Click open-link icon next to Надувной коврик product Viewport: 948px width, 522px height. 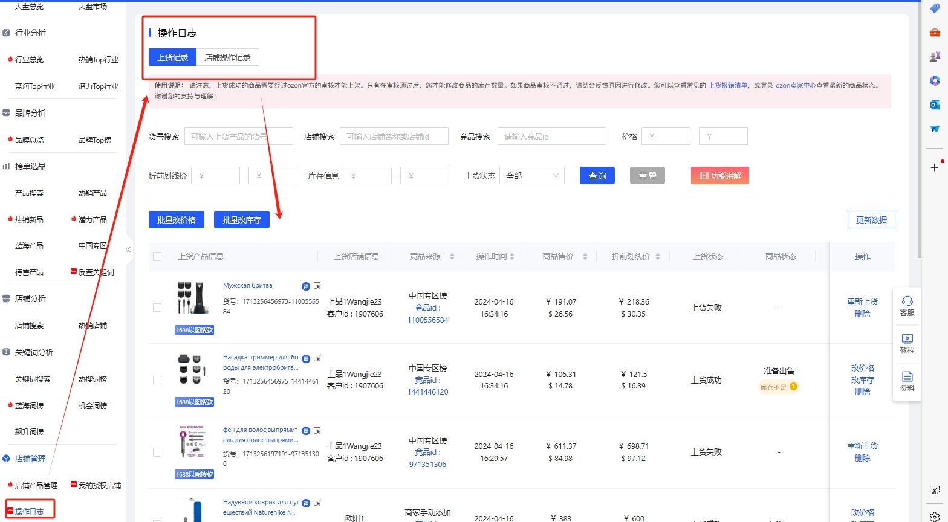317,503
